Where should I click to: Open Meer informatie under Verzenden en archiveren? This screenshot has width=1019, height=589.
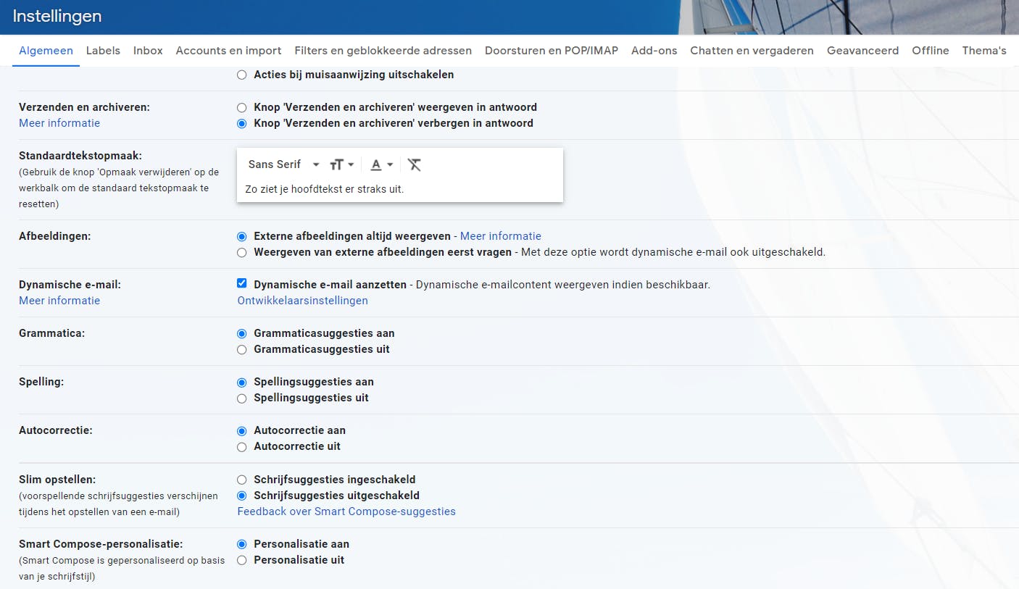click(x=59, y=123)
